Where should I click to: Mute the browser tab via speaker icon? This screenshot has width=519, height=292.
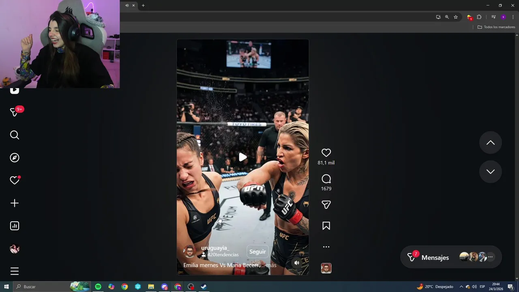(x=127, y=5)
